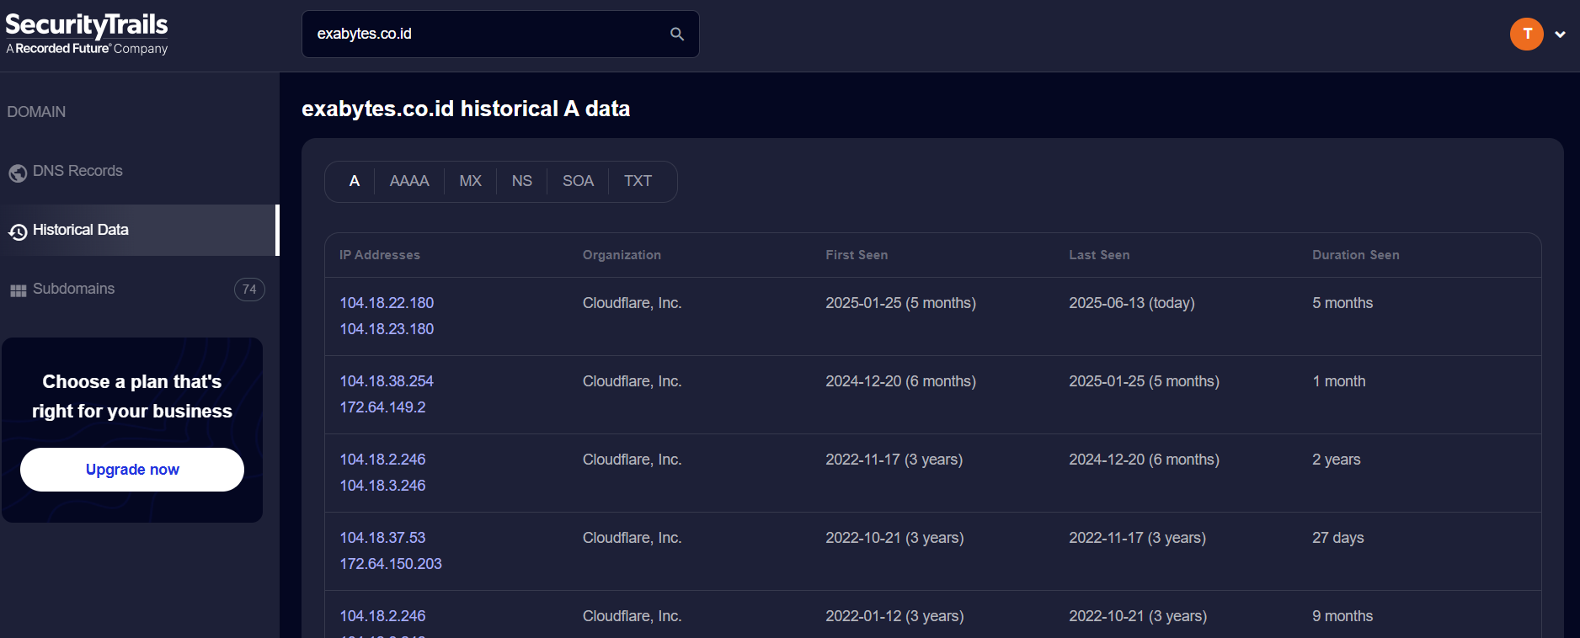The height and width of the screenshot is (638, 1580).
Task: Expand the account dropdown chevron
Action: tap(1560, 35)
